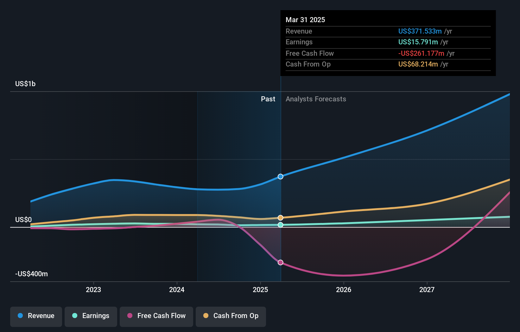520x332 pixels.
Task: Click the US$68.214m cash from op value
Action: pyautogui.click(x=418, y=64)
